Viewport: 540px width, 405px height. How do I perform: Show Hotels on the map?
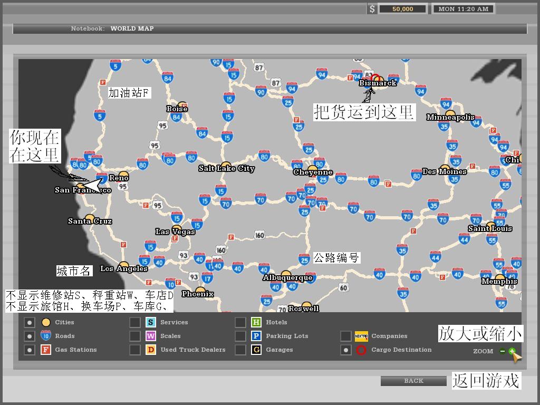[240, 322]
